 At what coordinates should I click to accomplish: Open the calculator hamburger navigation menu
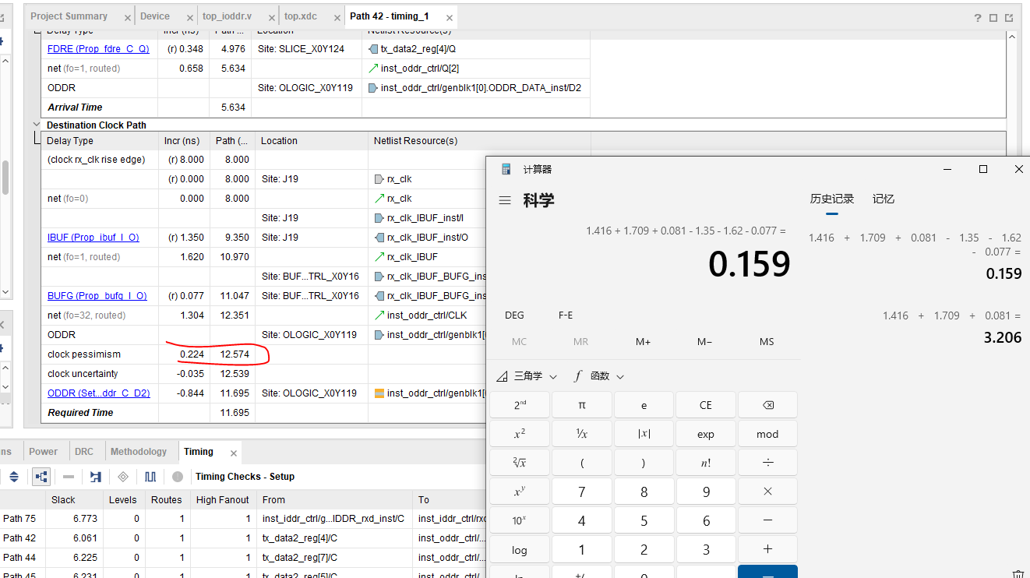tap(505, 200)
